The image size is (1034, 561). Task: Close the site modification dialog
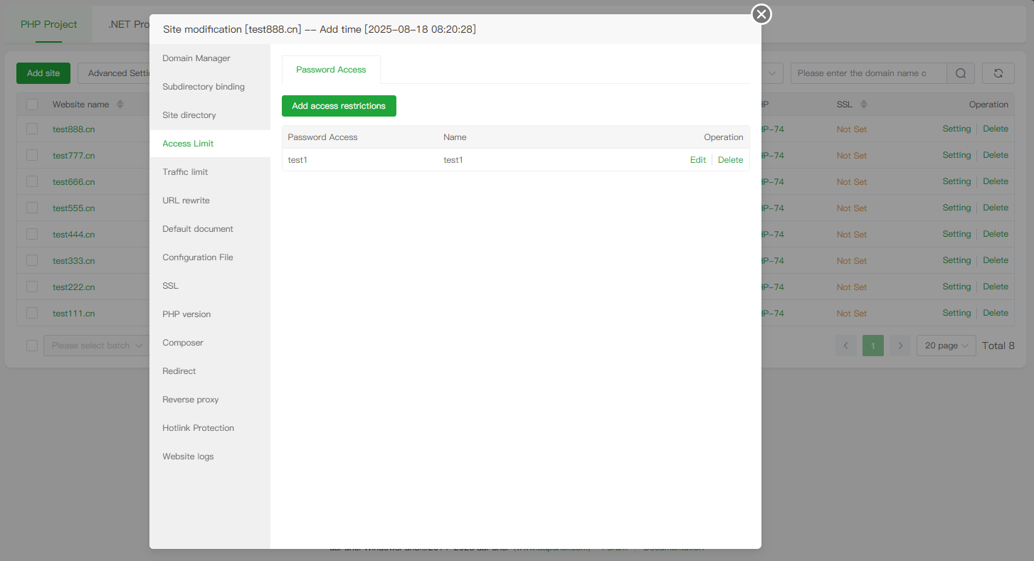(x=761, y=14)
